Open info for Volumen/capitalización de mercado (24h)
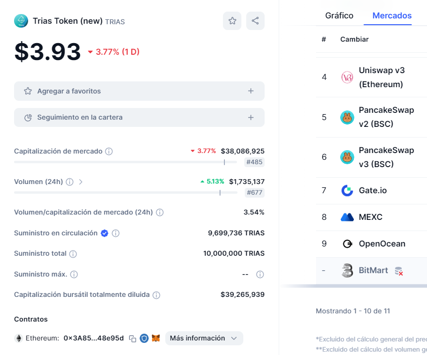Image resolution: width=427 pixels, height=355 pixels. (x=160, y=213)
